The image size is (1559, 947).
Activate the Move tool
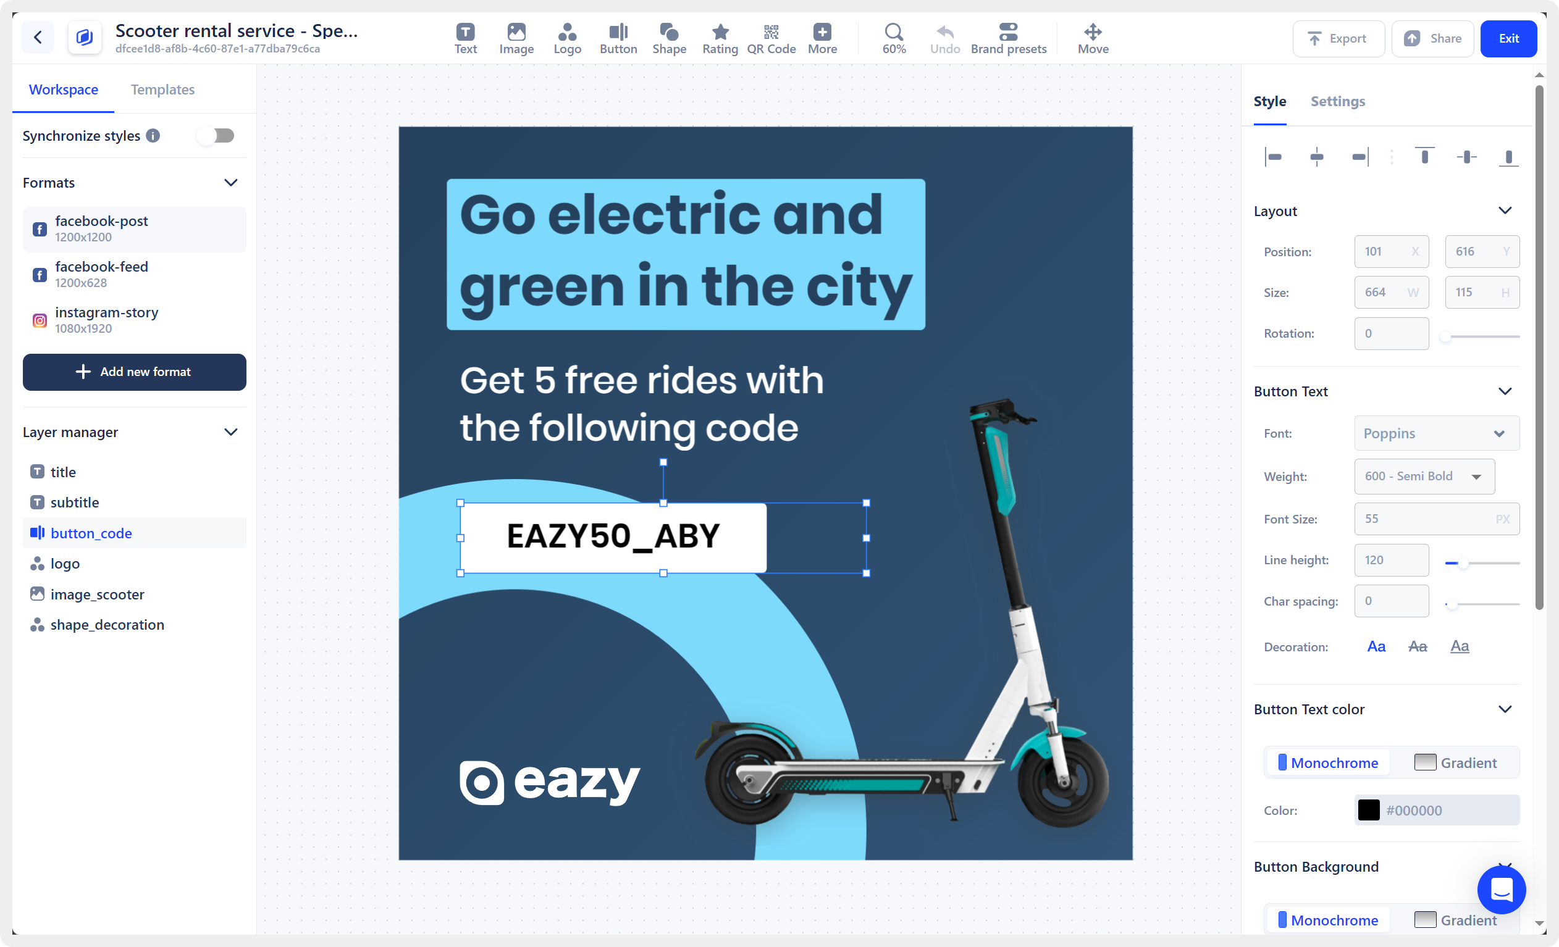click(x=1093, y=38)
